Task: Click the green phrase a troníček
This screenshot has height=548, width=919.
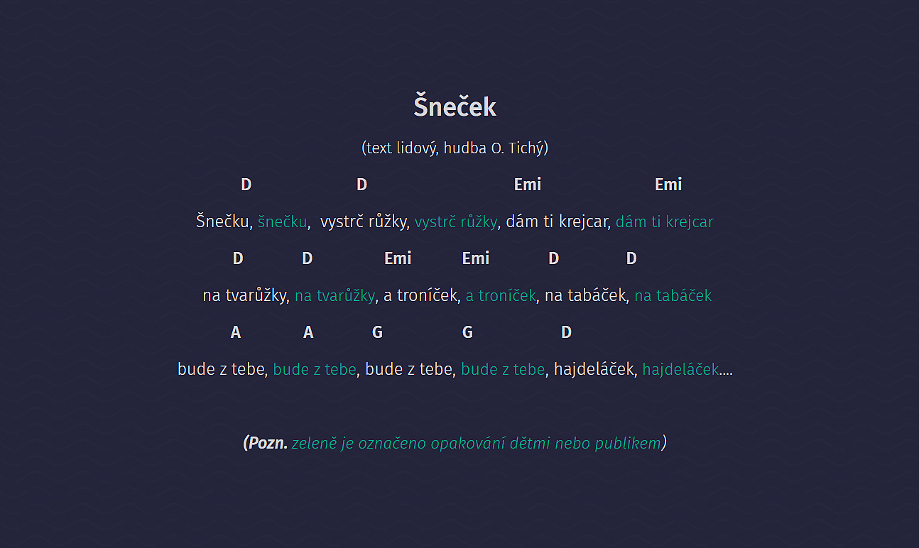Action: point(501,295)
